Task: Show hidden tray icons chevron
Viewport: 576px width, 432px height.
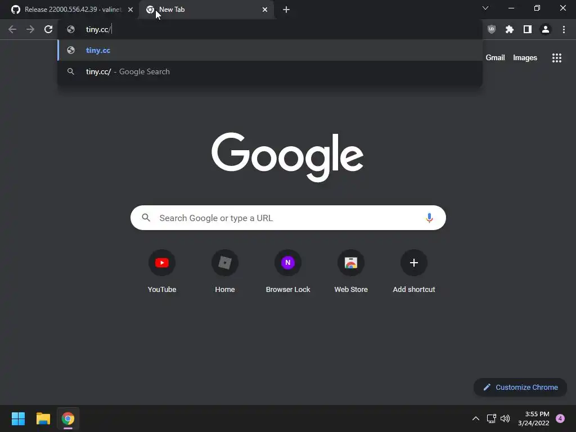Action: (x=476, y=418)
